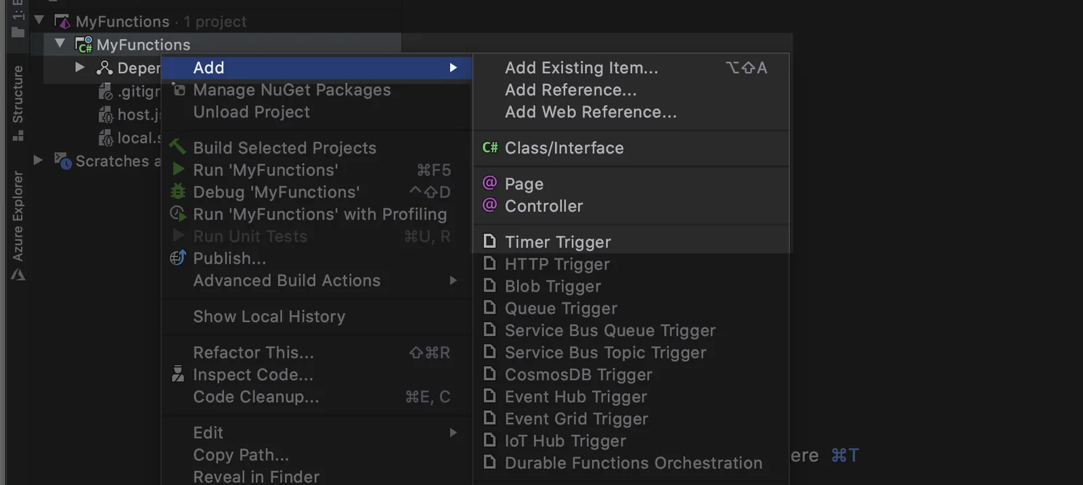
Task: Run 'MyFunctions' from the context menu
Action: click(x=317, y=170)
